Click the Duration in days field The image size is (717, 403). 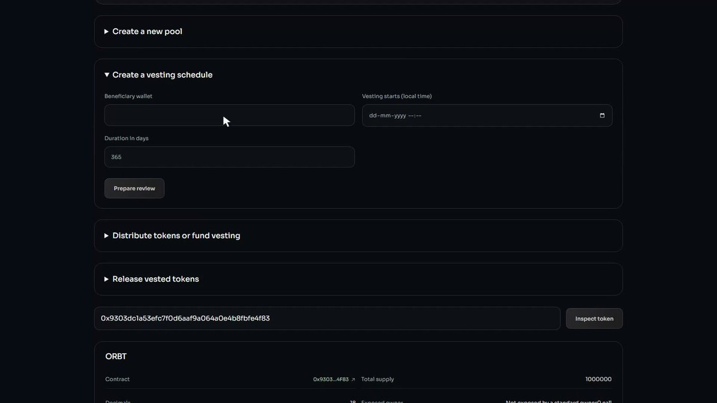pos(229,157)
